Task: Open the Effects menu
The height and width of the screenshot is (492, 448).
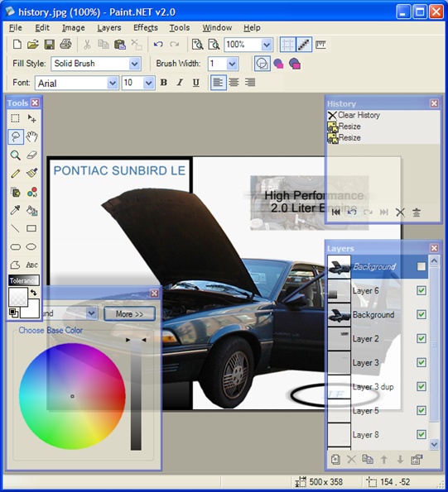Action: [146, 28]
